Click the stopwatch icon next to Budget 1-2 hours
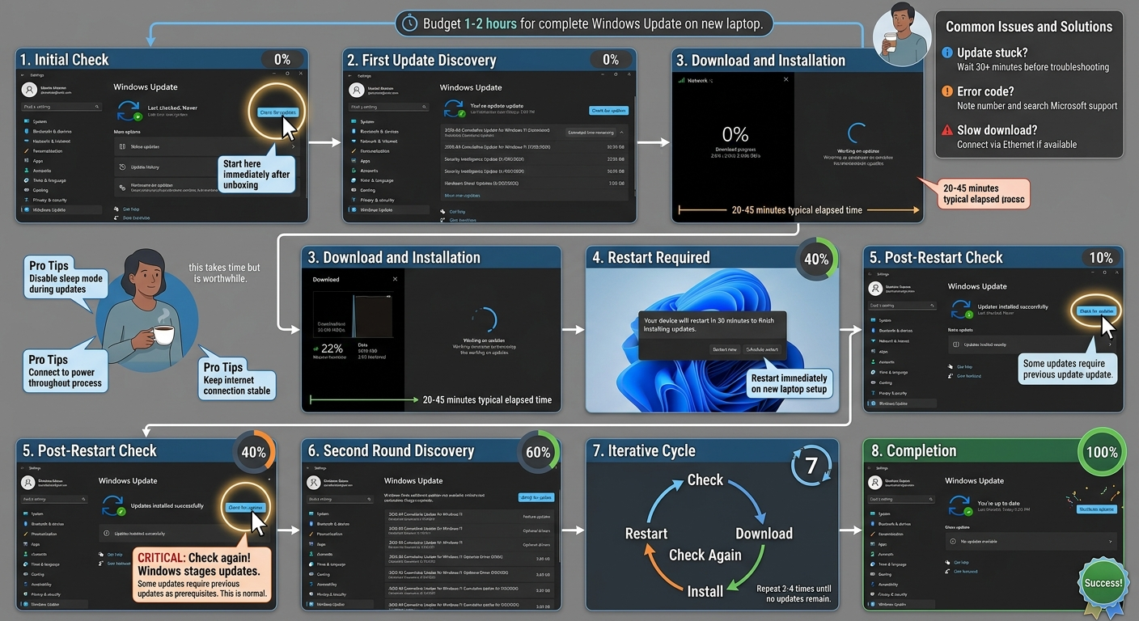Viewport: 1139px width, 621px height. tap(410, 23)
